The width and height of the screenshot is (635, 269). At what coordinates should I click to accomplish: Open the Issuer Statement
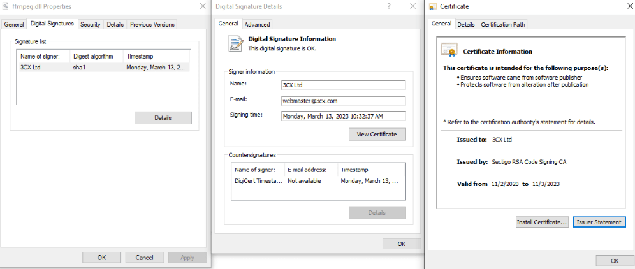coord(599,222)
